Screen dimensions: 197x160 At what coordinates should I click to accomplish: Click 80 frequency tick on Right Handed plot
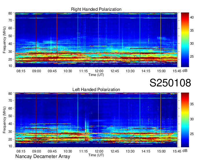pyautogui.click(x=10, y=13)
